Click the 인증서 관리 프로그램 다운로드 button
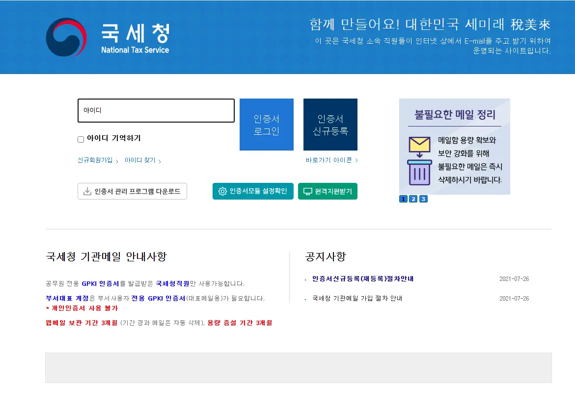 pos(133,191)
